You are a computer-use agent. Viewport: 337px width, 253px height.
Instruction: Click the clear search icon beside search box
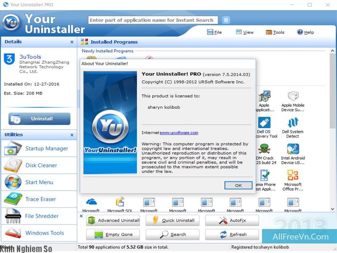point(226,20)
